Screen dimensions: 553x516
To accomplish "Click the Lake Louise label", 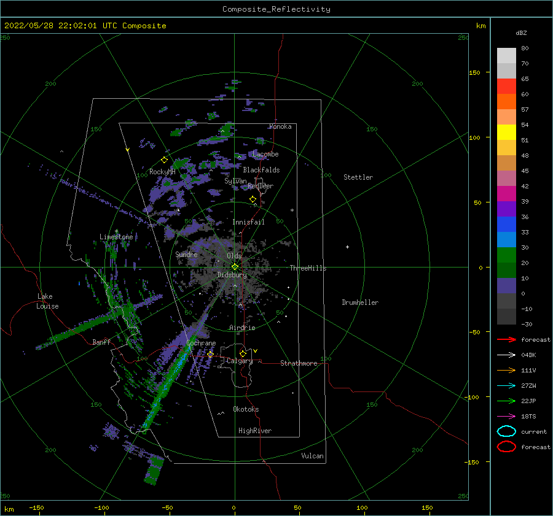I will [x=47, y=301].
